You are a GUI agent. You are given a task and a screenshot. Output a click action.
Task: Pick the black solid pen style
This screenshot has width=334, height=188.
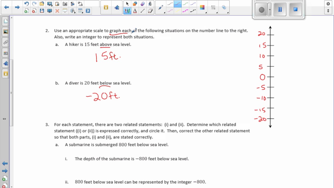click(170, 4)
